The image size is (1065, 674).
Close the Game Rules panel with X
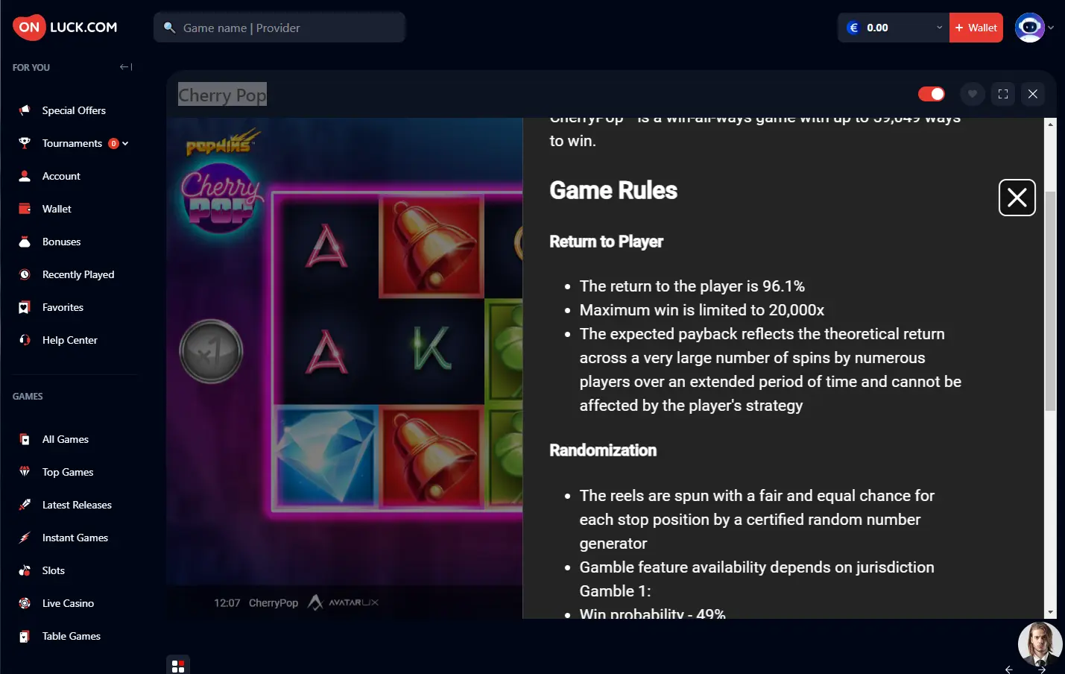coord(1017,198)
